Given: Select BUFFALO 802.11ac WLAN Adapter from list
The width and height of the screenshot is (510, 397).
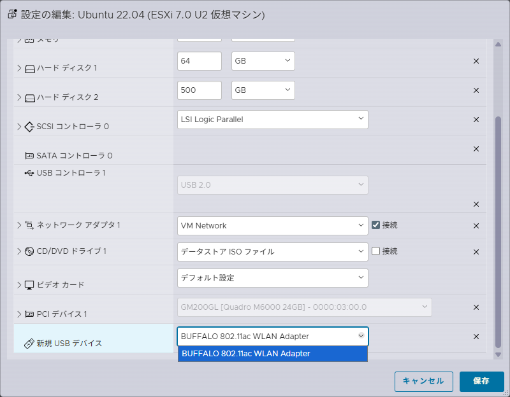Looking at the screenshot, I should point(273,354).
